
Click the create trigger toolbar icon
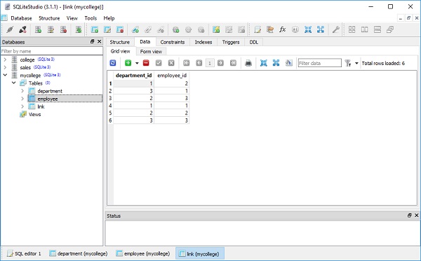176,29
